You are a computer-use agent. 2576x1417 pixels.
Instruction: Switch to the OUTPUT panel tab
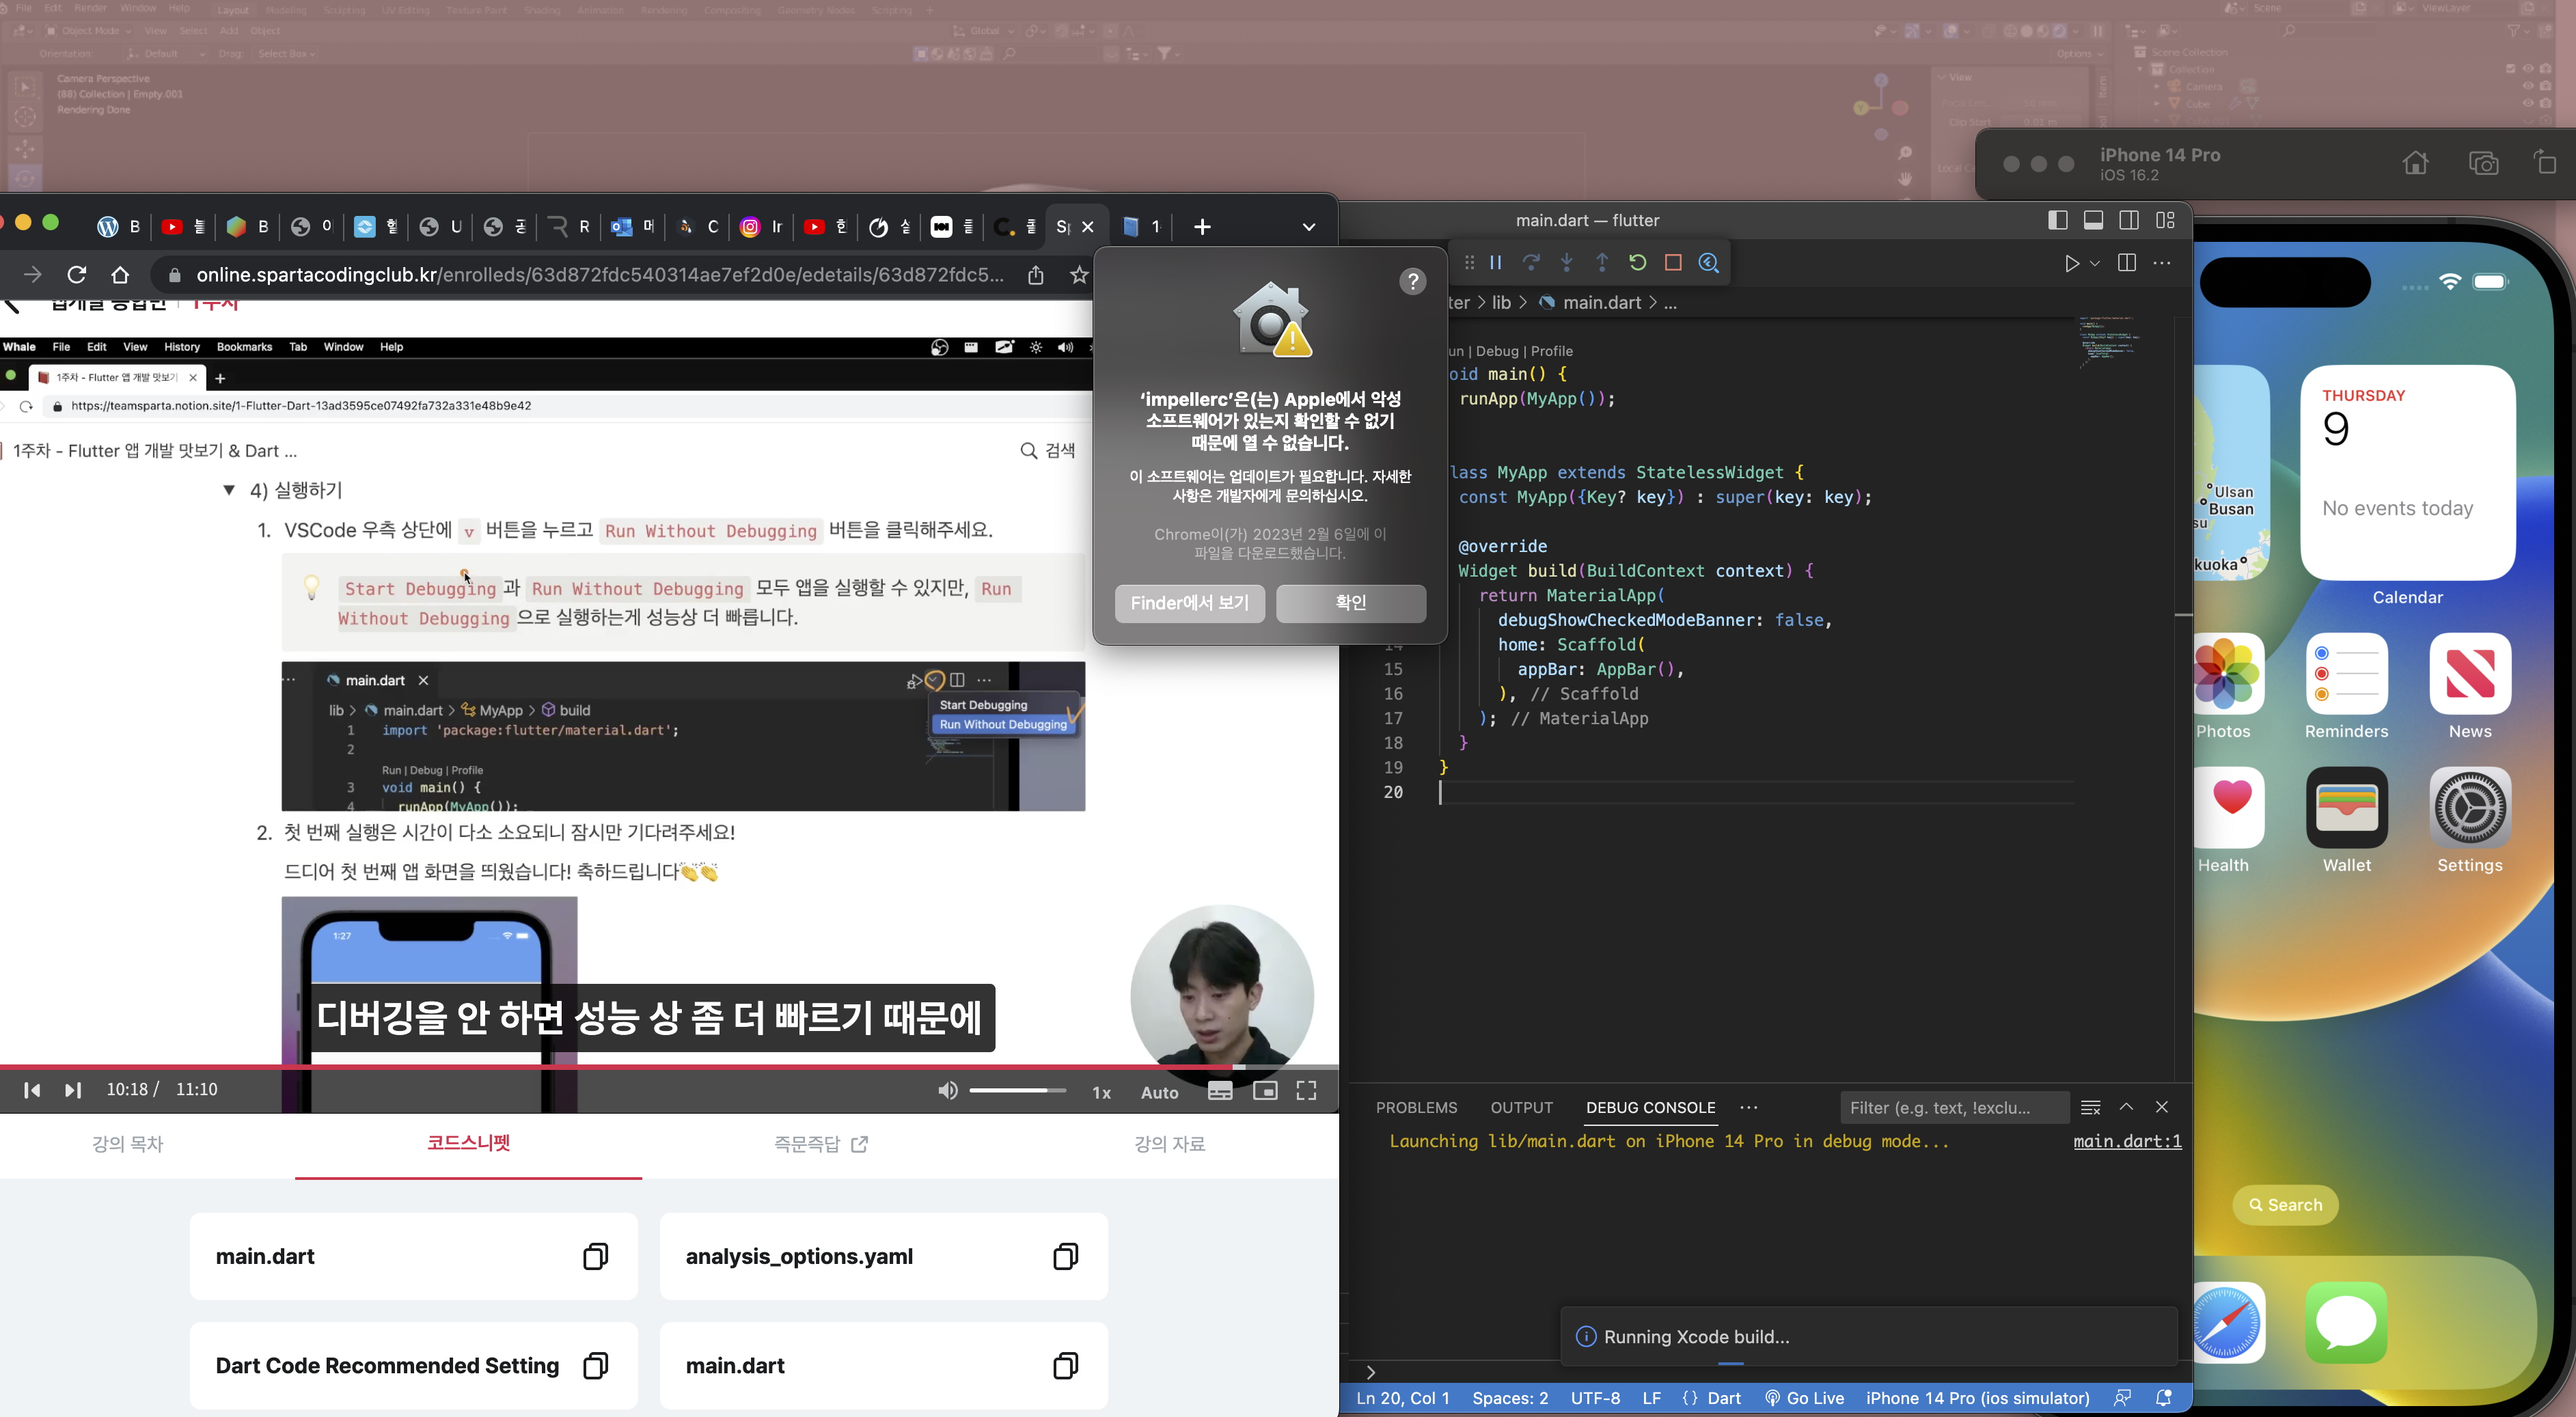pyautogui.click(x=1521, y=1107)
